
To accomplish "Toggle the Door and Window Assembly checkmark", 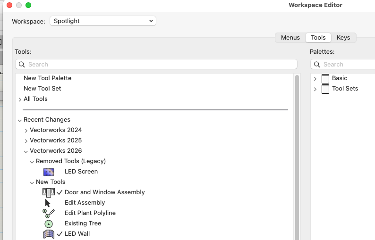I will (60, 192).
